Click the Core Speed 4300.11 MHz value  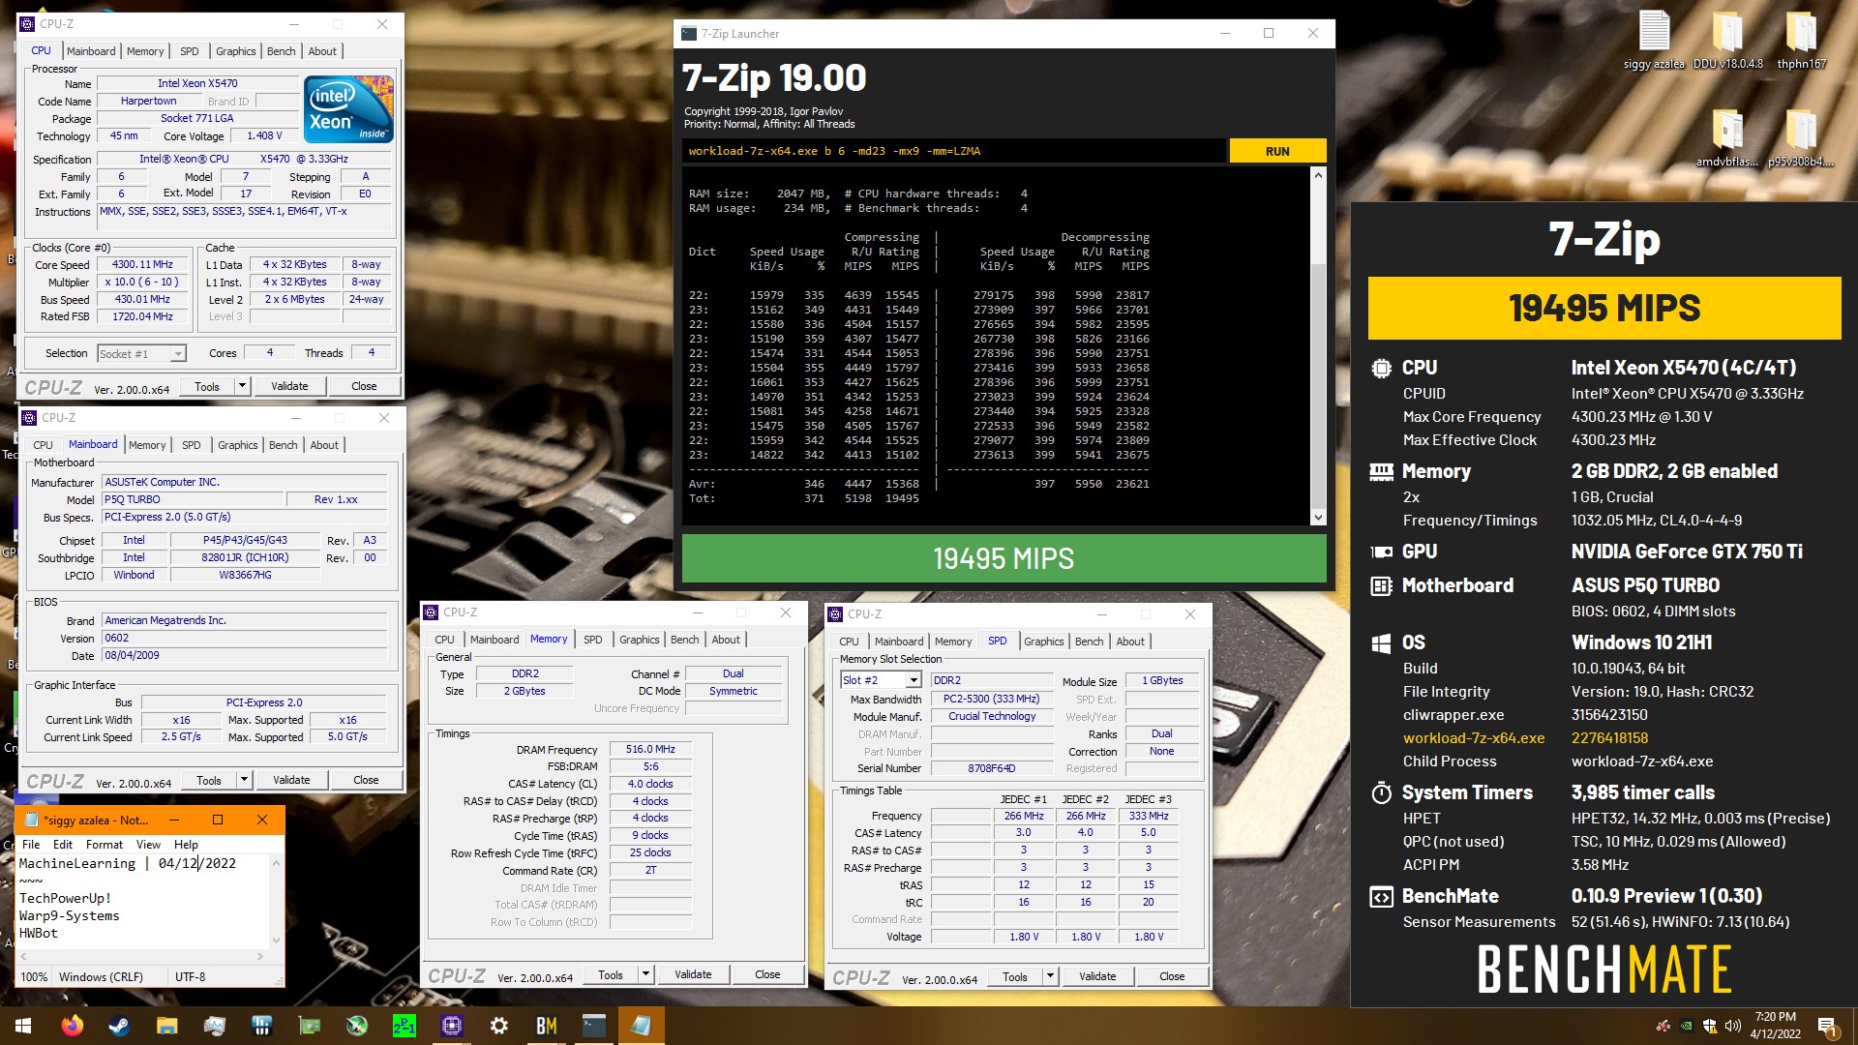click(x=142, y=265)
